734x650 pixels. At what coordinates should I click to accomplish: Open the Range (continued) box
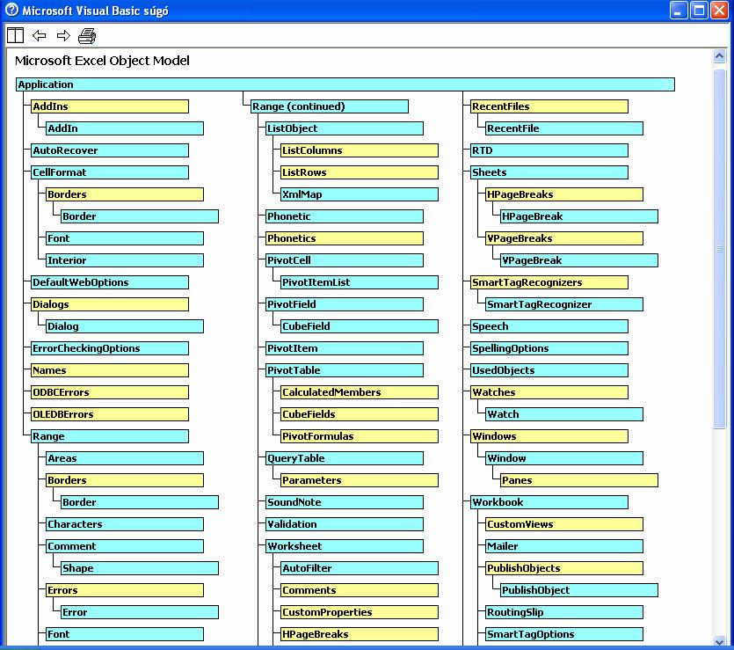[x=330, y=106]
